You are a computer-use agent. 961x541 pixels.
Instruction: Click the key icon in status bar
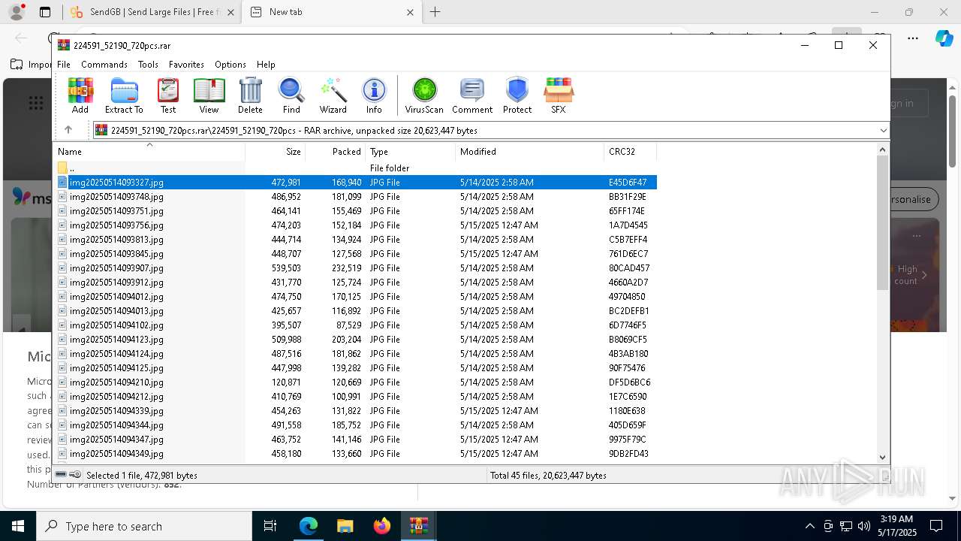tap(75, 475)
